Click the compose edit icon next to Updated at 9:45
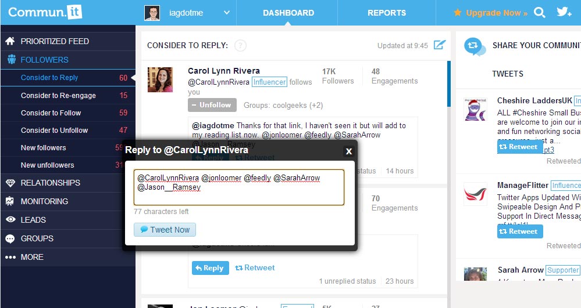The width and height of the screenshot is (581, 308). tap(440, 45)
